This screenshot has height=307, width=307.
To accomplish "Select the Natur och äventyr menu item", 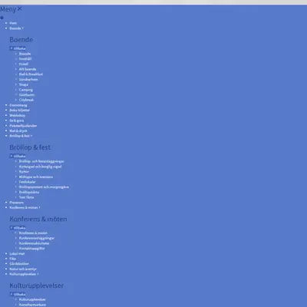I will click(23, 269).
